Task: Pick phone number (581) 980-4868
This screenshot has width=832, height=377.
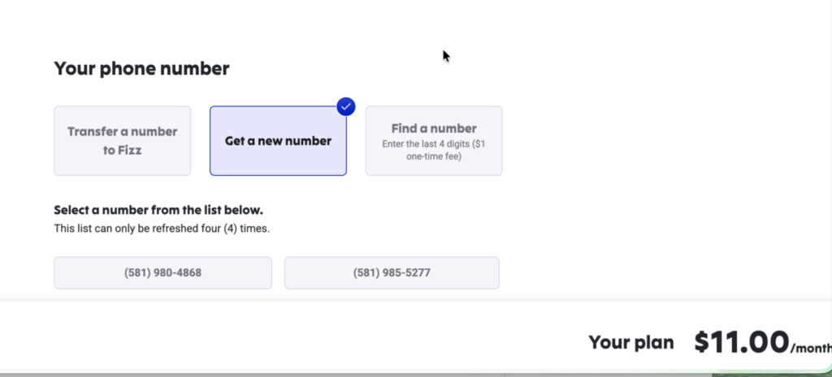Action: click(x=162, y=272)
